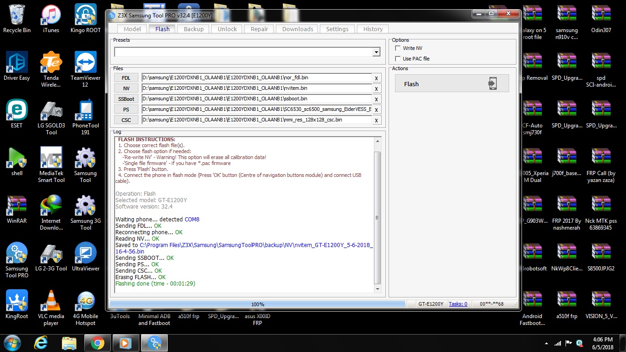Clear the CSC file path
This screenshot has height=352, width=626.
click(x=376, y=121)
